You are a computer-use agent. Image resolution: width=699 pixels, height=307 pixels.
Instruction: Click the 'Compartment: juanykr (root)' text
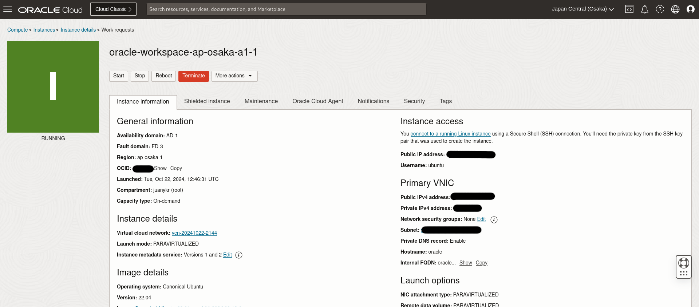(x=150, y=190)
